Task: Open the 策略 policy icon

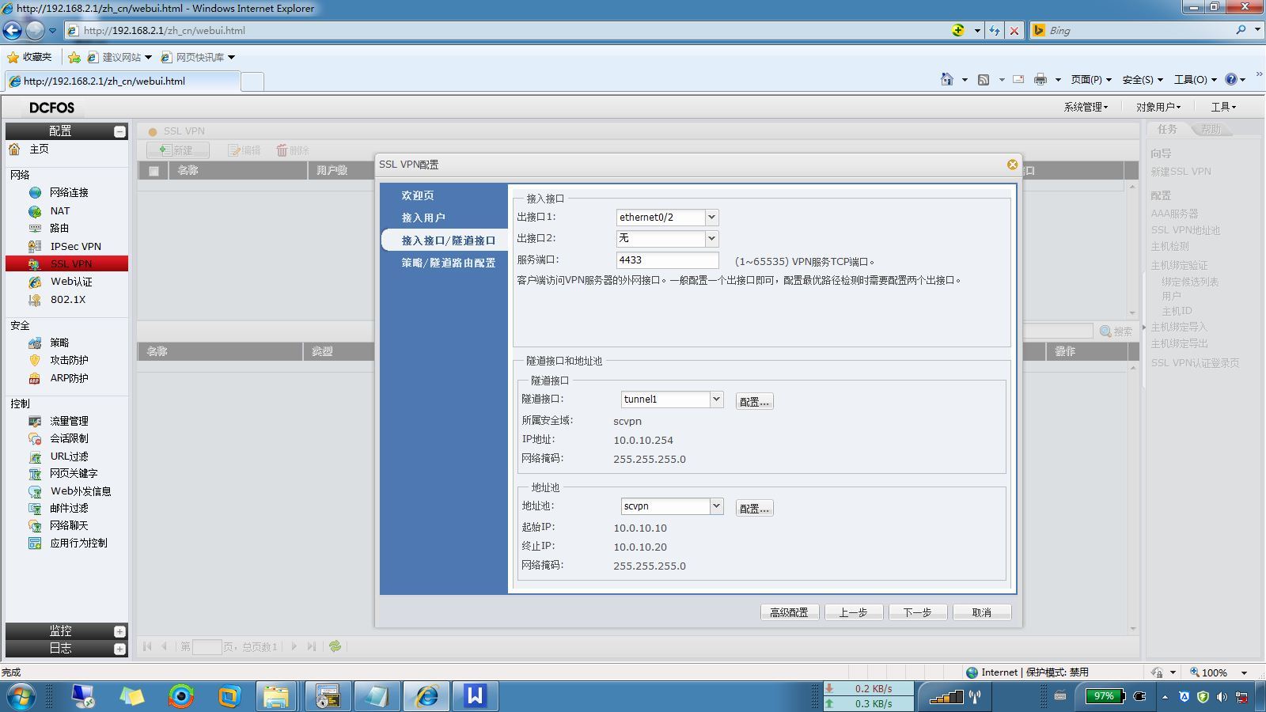Action: [35, 343]
